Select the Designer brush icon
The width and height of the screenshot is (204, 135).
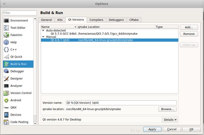coord(6,78)
